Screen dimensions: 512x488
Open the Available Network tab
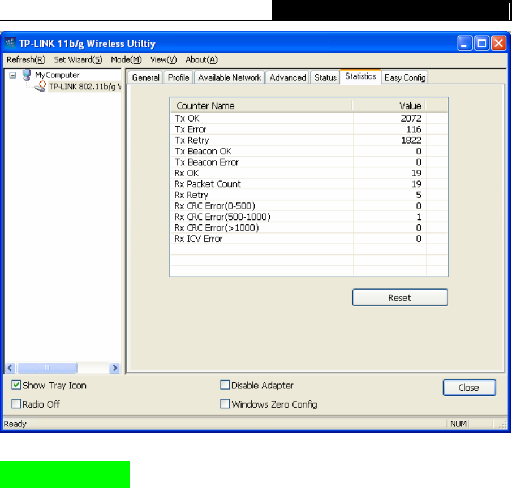click(229, 77)
